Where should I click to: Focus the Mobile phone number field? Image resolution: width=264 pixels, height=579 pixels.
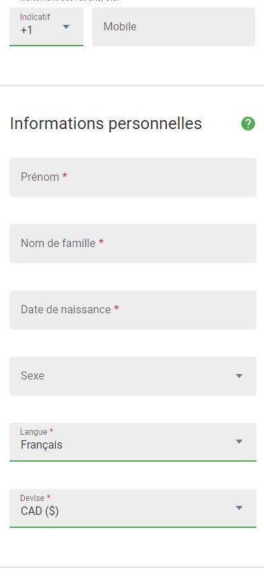(x=173, y=27)
